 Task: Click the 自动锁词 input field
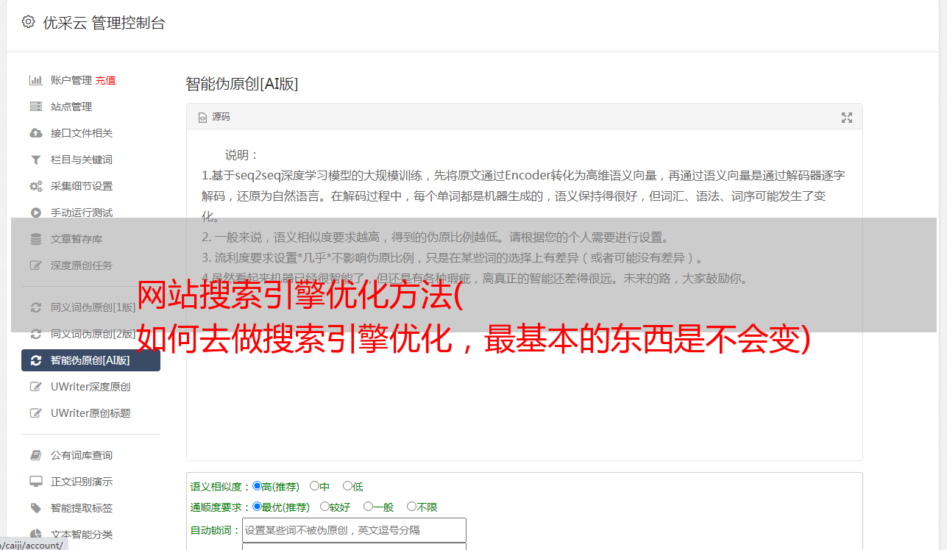click(354, 530)
